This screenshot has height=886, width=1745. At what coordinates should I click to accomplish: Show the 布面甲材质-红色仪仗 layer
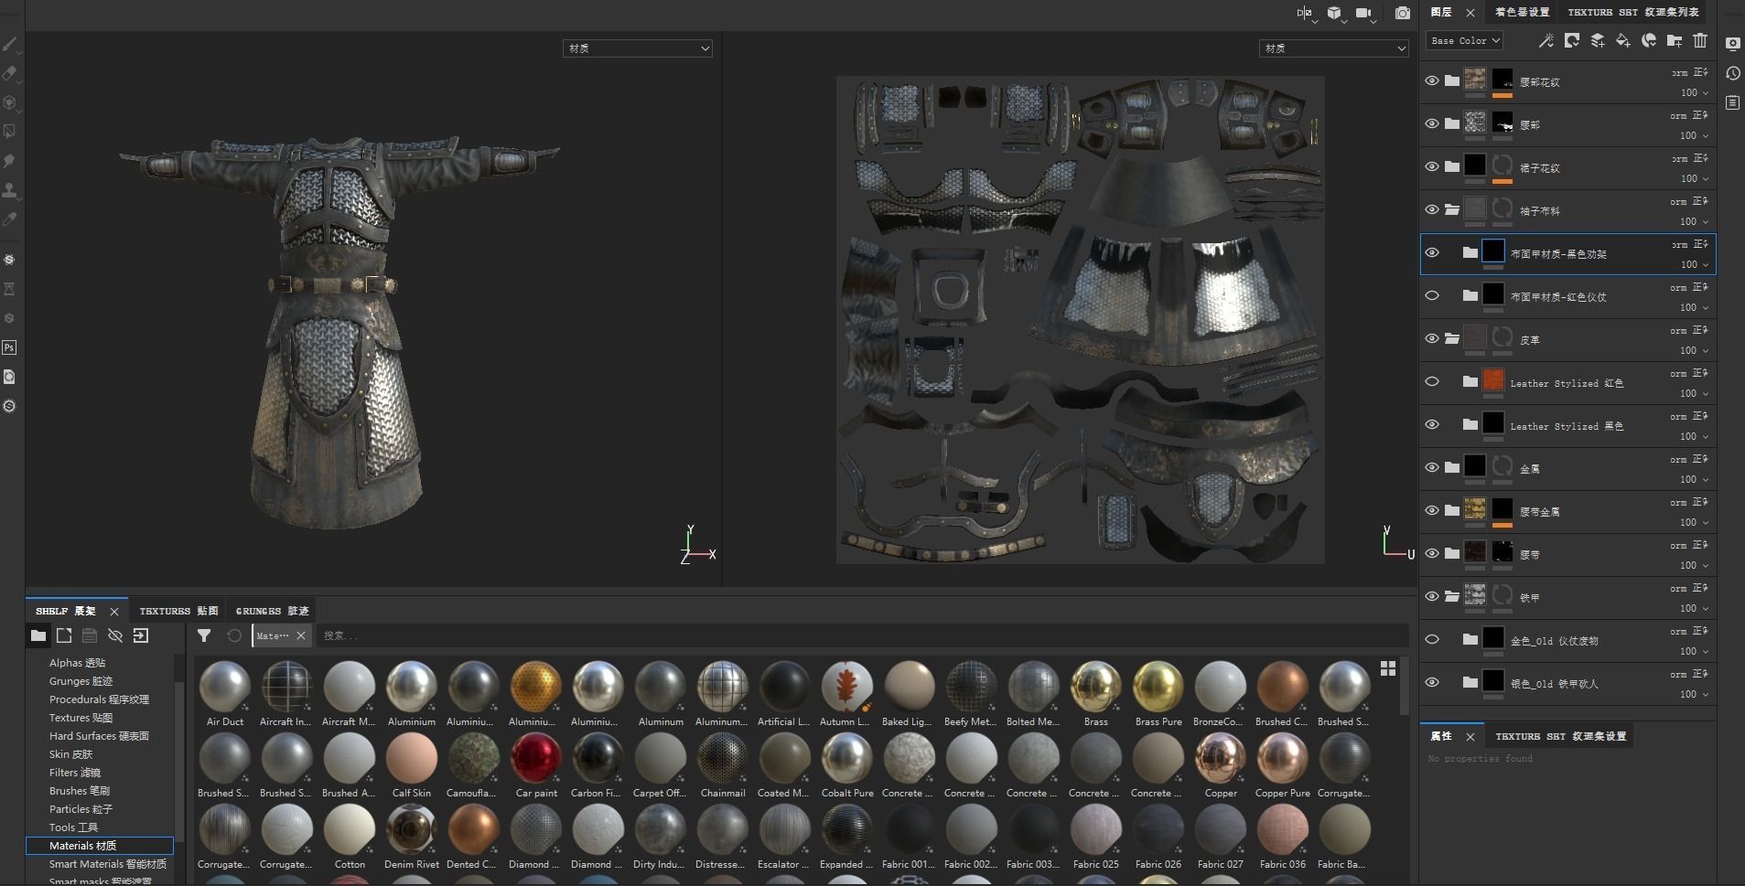tap(1432, 295)
